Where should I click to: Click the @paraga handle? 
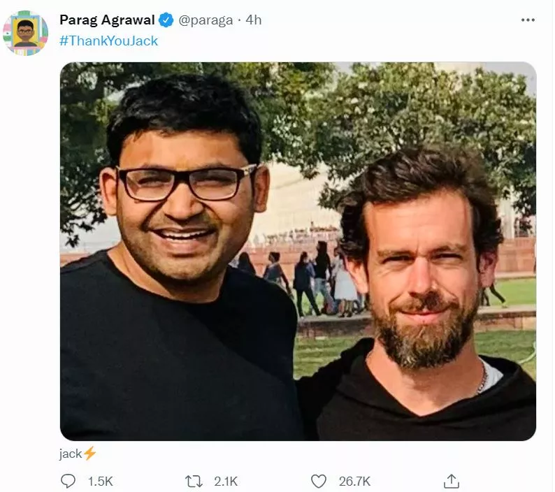(x=206, y=20)
